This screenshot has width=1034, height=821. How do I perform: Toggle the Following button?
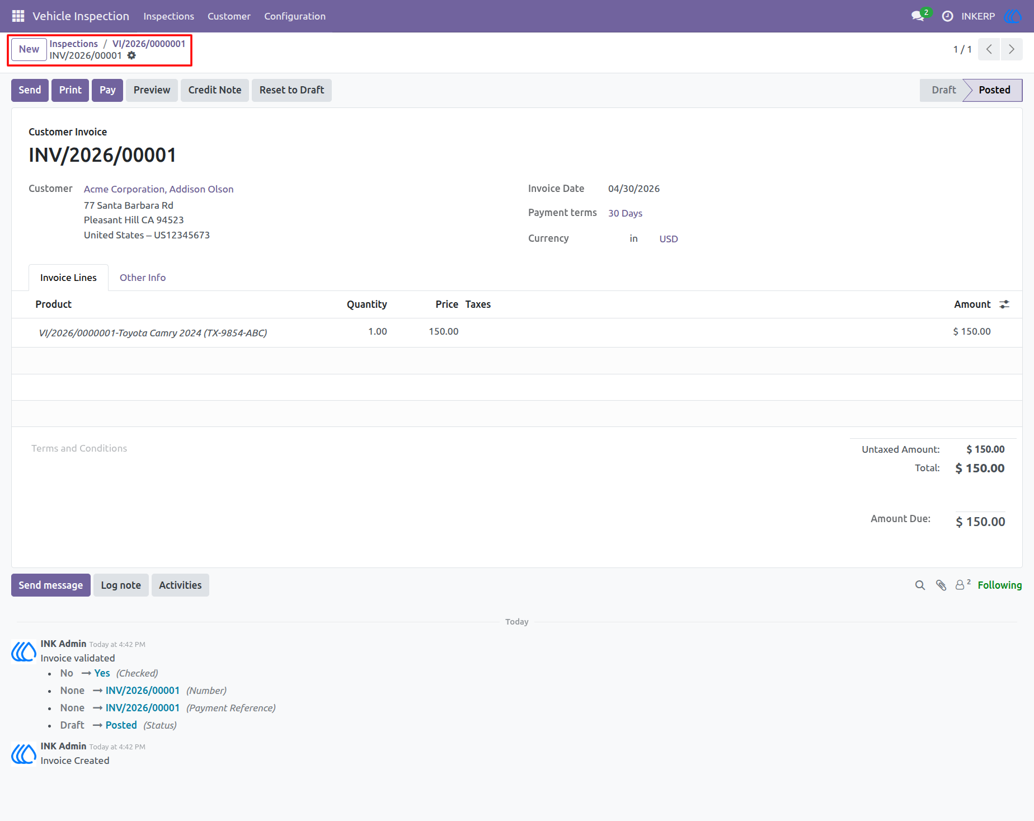[x=999, y=585]
